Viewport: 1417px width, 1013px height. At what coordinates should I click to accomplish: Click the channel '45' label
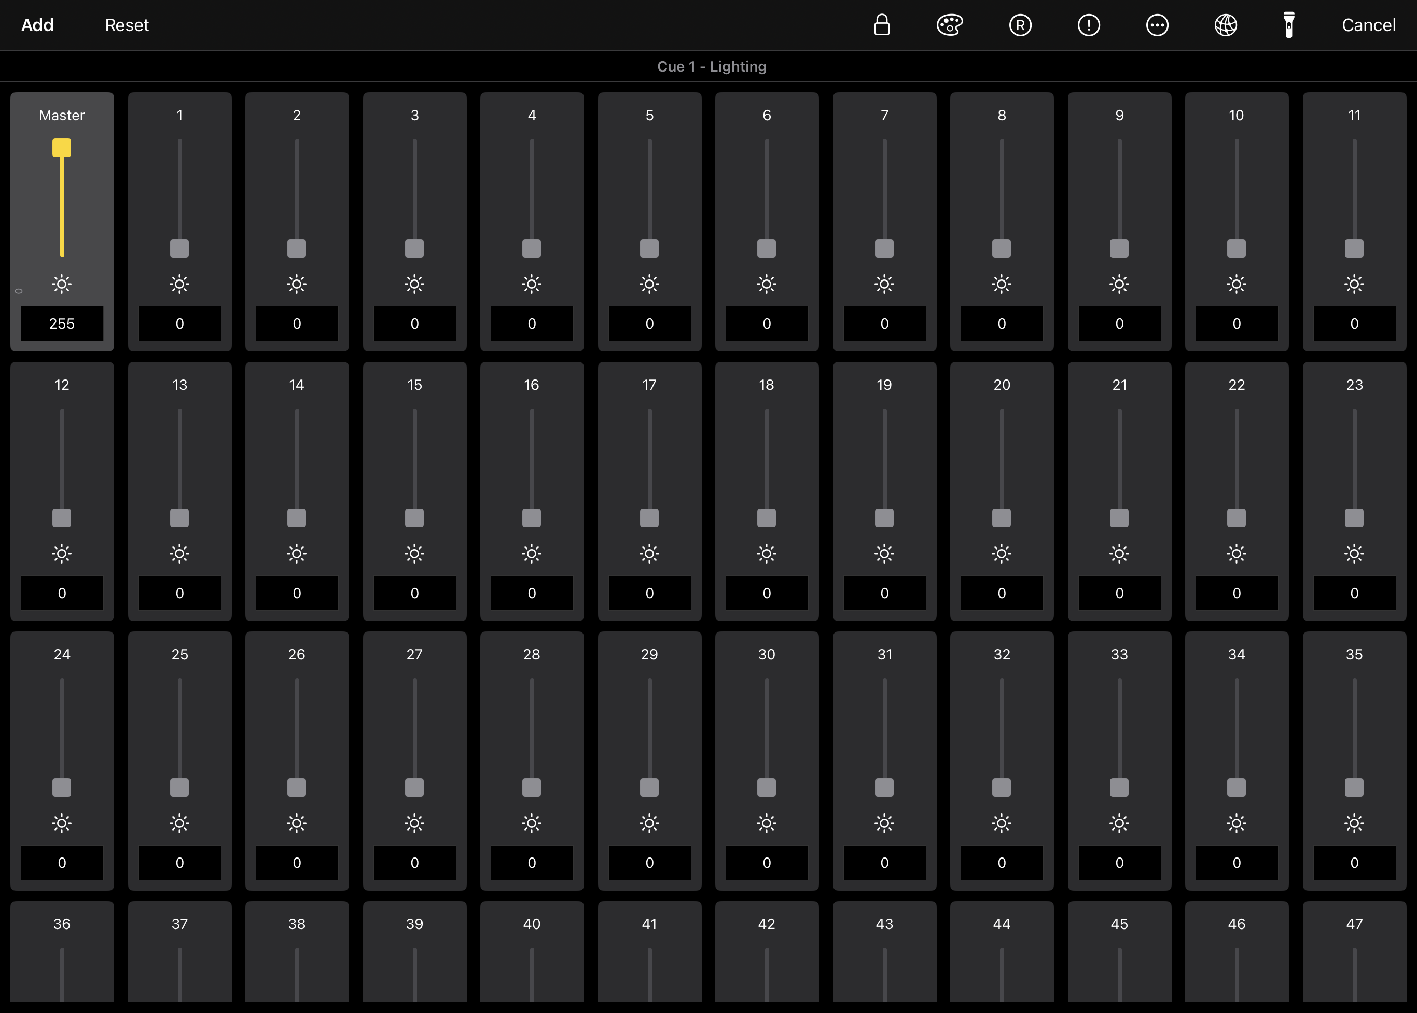pos(1119,924)
